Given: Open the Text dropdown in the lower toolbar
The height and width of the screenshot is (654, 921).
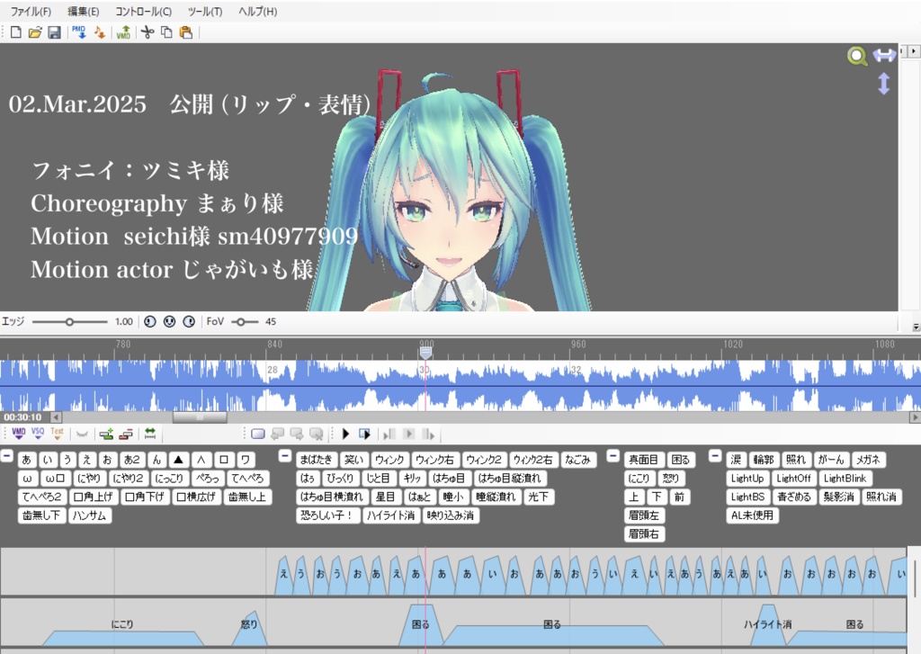Looking at the screenshot, I should pyautogui.click(x=56, y=434).
